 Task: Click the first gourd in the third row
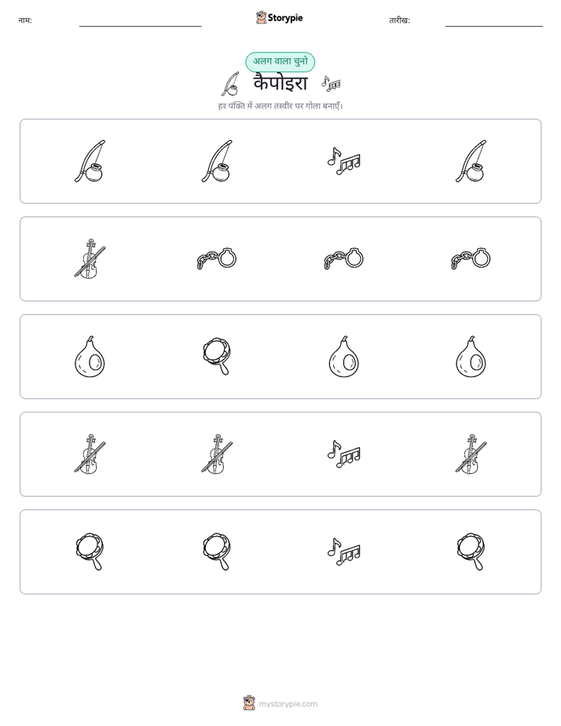point(90,357)
